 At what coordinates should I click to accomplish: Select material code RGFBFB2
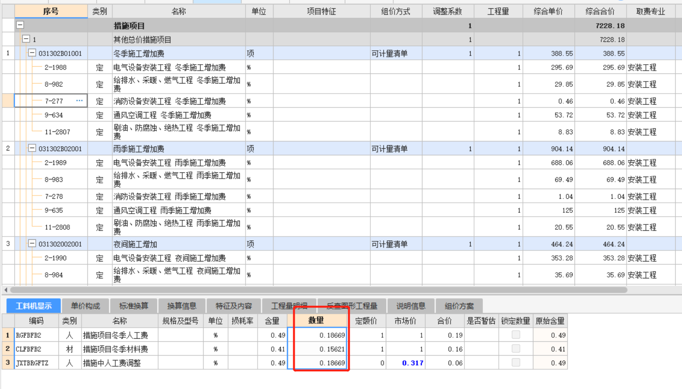pos(28,335)
